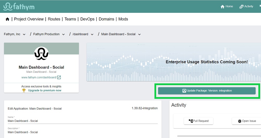The width and height of the screenshot is (261, 138).
Task: Click the black home icon in submenu
Action: (x=7, y=19)
